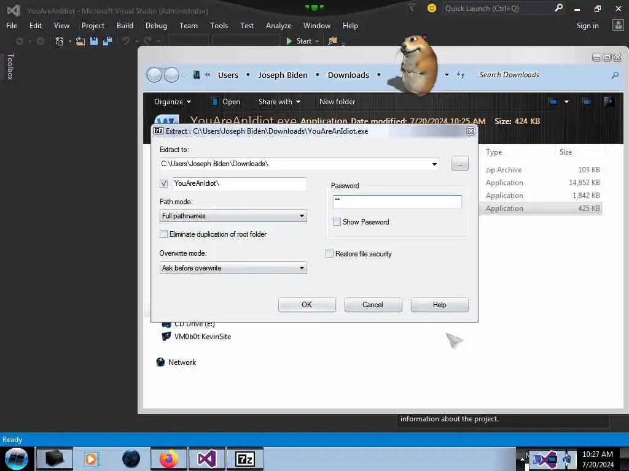Click New folder in Explorer toolbar
The width and height of the screenshot is (629, 471).
337,102
